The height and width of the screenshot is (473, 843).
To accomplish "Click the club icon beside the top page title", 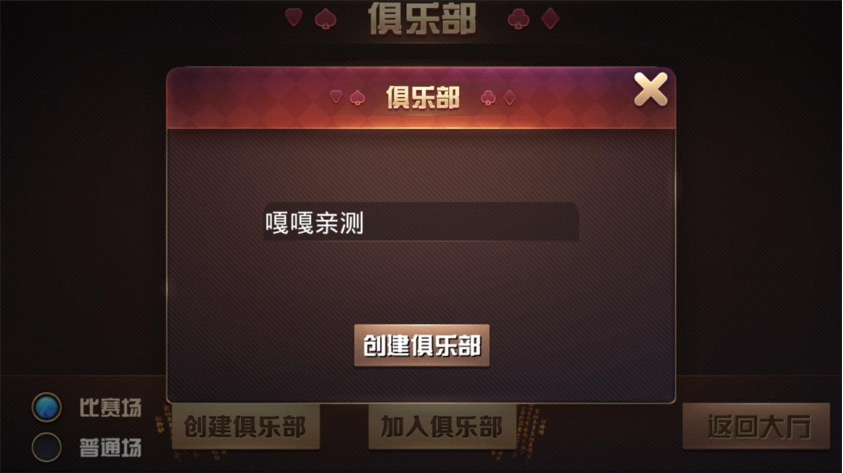I will pos(519,19).
